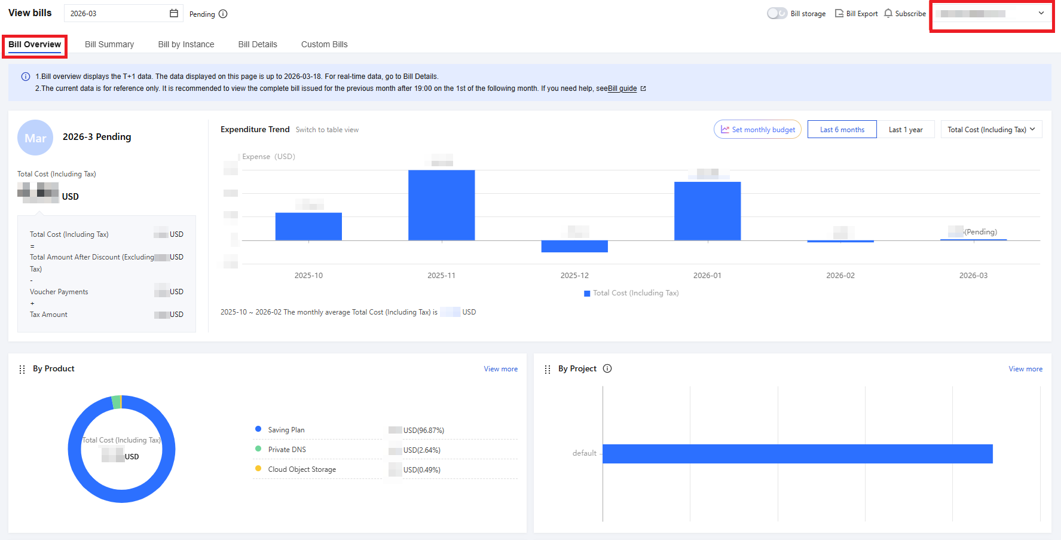Viewport: 1061px width, 540px height.
Task: Select the Last 1 year range
Action: click(x=905, y=129)
